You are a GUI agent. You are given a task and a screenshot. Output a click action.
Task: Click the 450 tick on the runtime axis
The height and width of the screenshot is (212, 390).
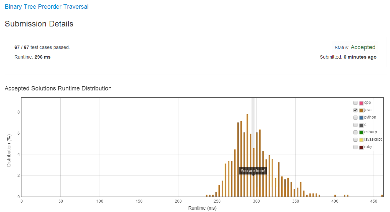374,201
